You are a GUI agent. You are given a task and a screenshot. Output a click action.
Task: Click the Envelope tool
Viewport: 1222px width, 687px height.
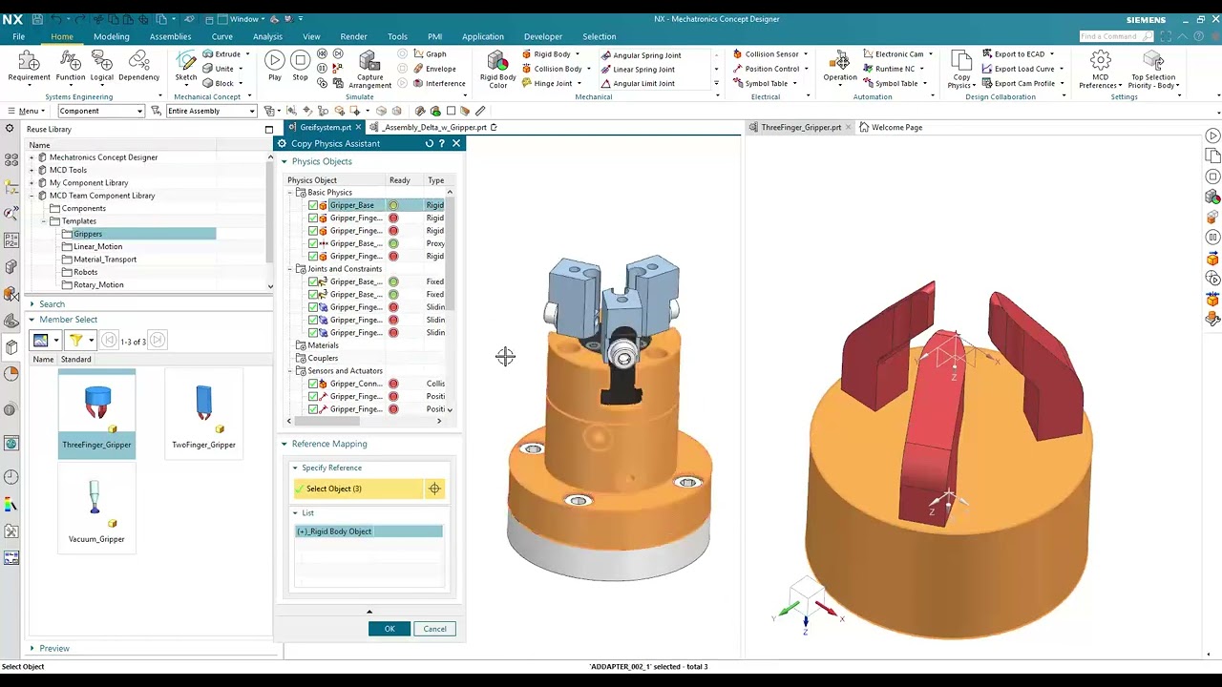coord(434,69)
